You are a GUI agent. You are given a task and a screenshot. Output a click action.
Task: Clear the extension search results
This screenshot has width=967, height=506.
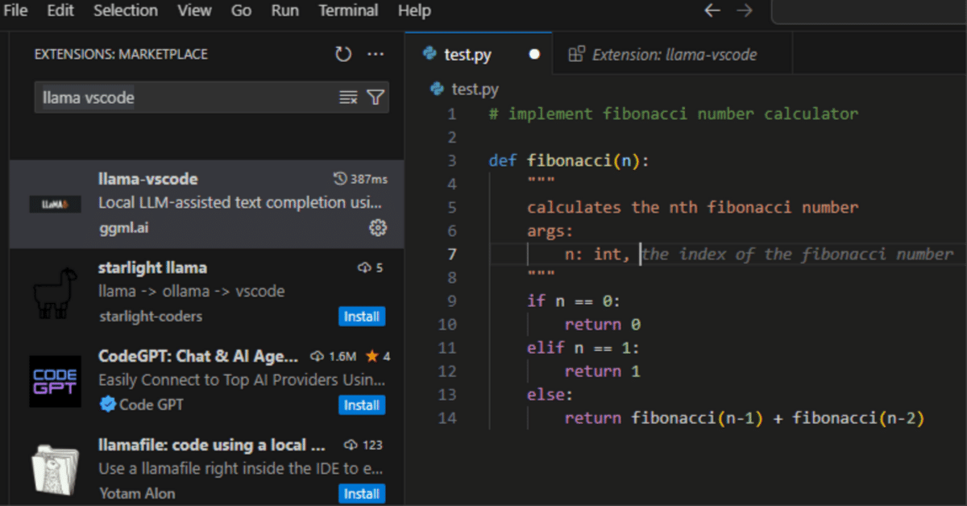348,95
